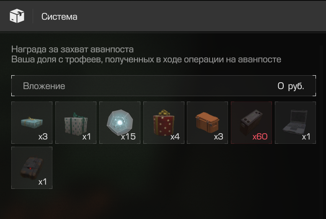Pick the glowing crystal sphere item
Viewport: 326px width, 219px height.
pyautogui.click(x=120, y=122)
